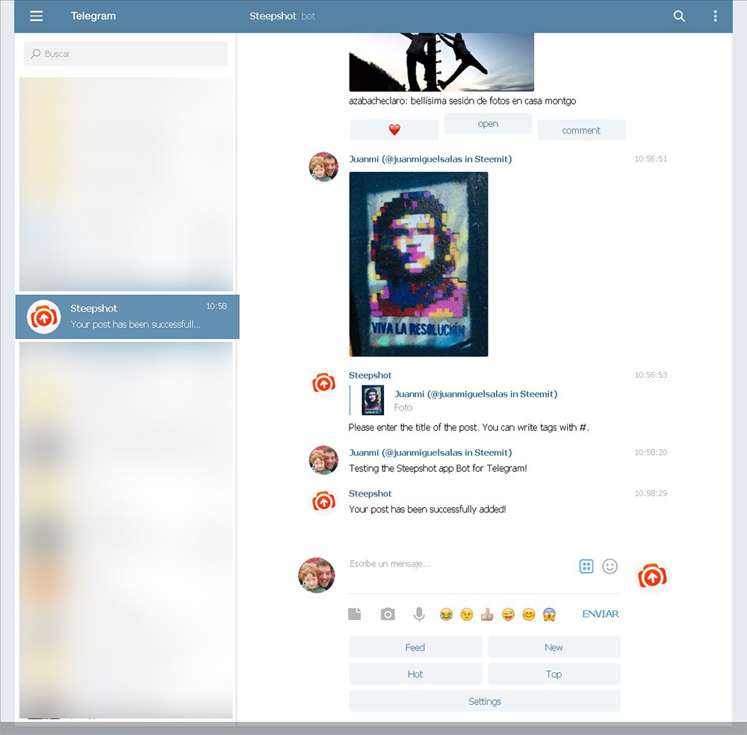Click the 'Testing the Steepshot app Bot' message
Viewport: 747px width, 735px height.
[x=438, y=468]
